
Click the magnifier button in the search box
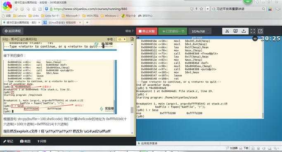tap(263, 9)
